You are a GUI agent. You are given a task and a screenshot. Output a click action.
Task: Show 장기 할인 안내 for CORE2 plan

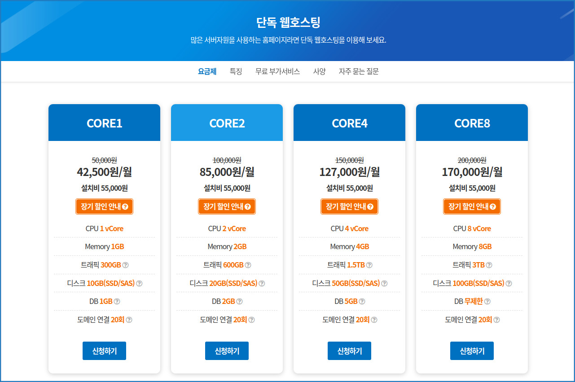pyautogui.click(x=227, y=206)
